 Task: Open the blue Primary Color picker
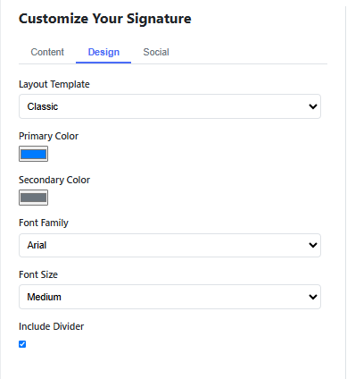[x=33, y=154]
